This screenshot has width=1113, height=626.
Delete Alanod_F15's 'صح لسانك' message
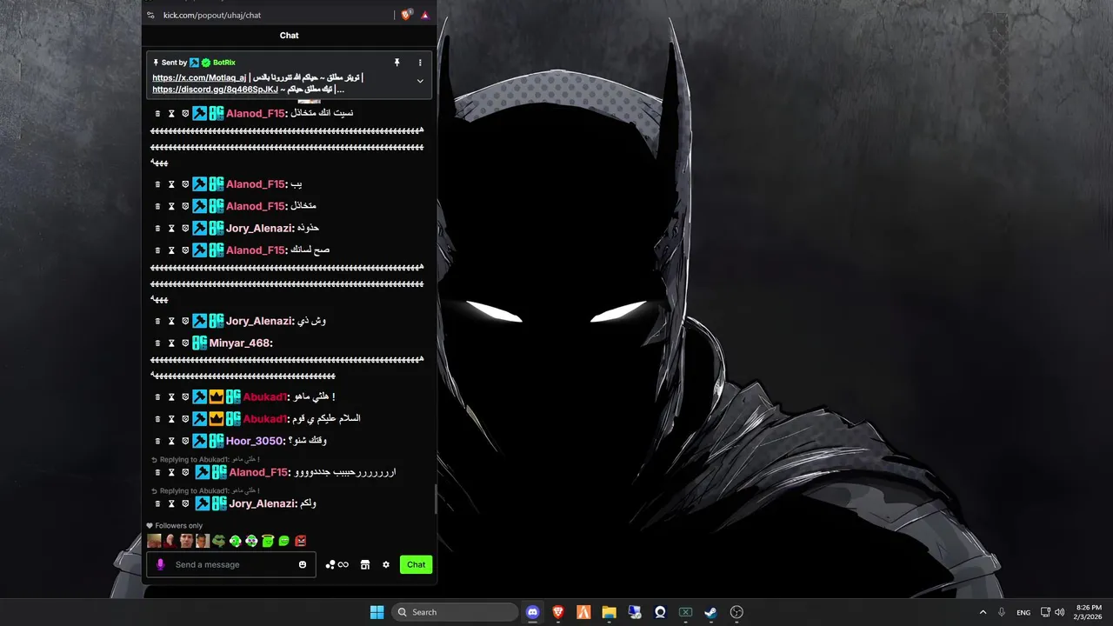point(157,250)
